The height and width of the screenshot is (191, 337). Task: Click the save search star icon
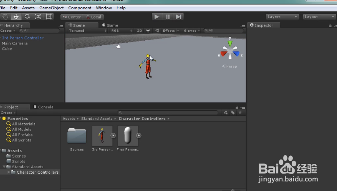pos(240,112)
